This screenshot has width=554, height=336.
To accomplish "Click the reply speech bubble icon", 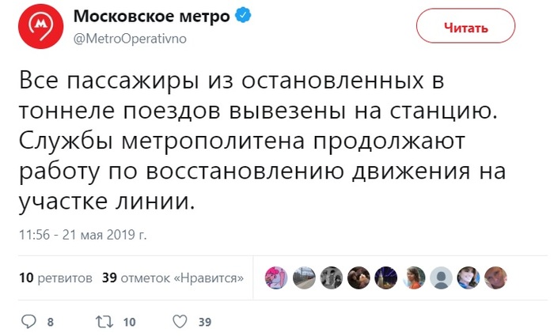I will pyautogui.click(x=28, y=322).
